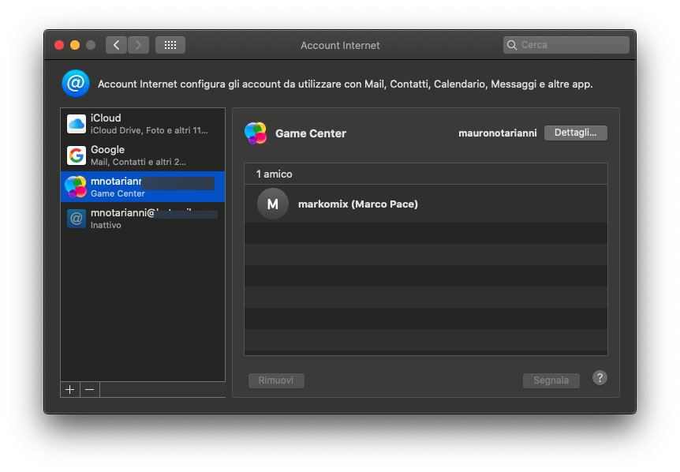The width and height of the screenshot is (680, 472).
Task: Select friend markomix (Marco Pace)
Action: click(x=426, y=204)
